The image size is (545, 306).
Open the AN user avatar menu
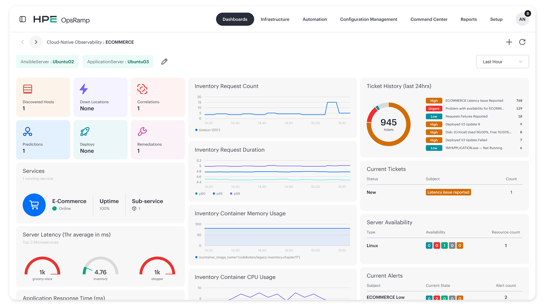tap(522, 19)
